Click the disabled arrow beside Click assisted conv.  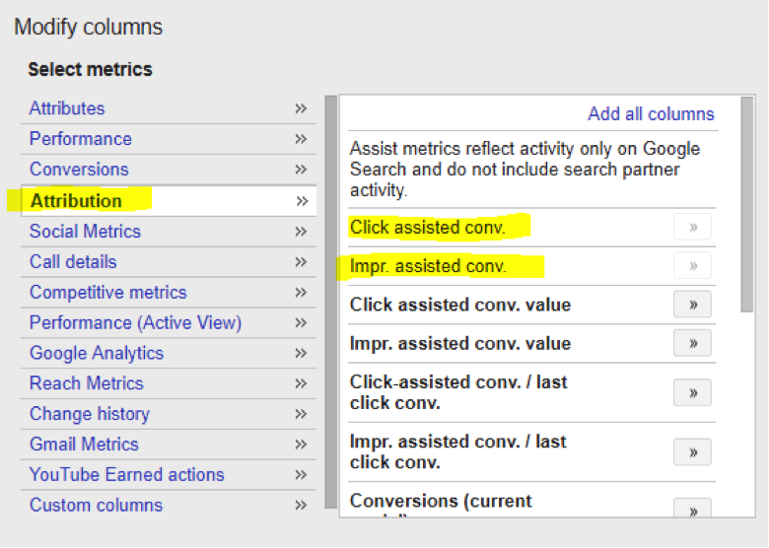(692, 227)
